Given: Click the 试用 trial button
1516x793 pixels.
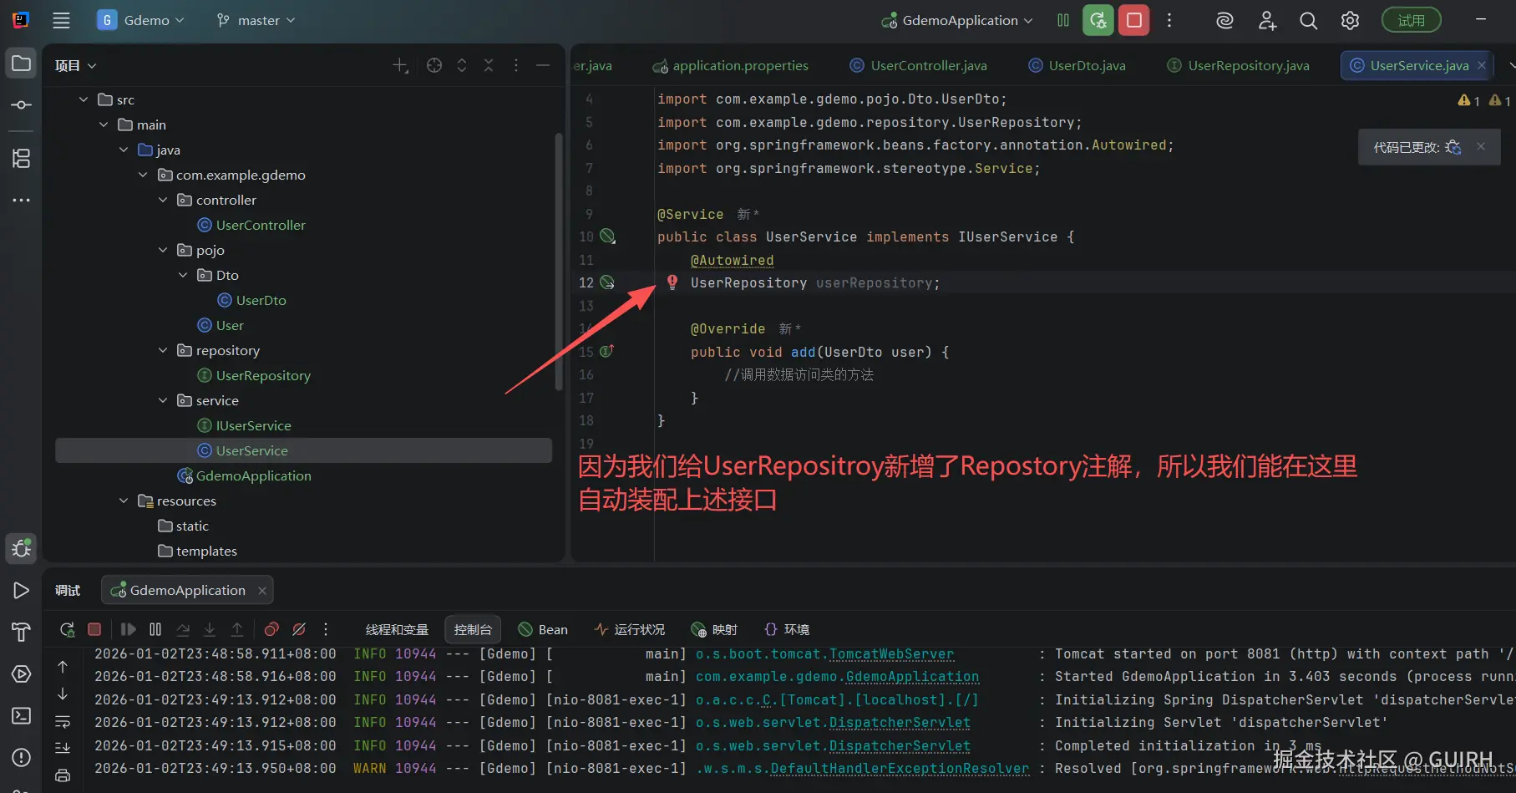Looking at the screenshot, I should pos(1412,21).
